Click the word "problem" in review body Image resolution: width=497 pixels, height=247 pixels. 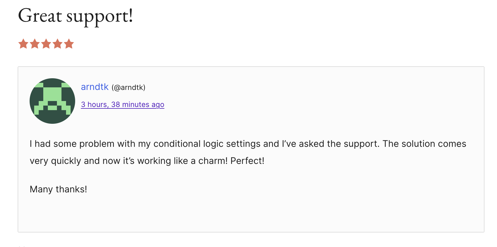click(x=97, y=144)
